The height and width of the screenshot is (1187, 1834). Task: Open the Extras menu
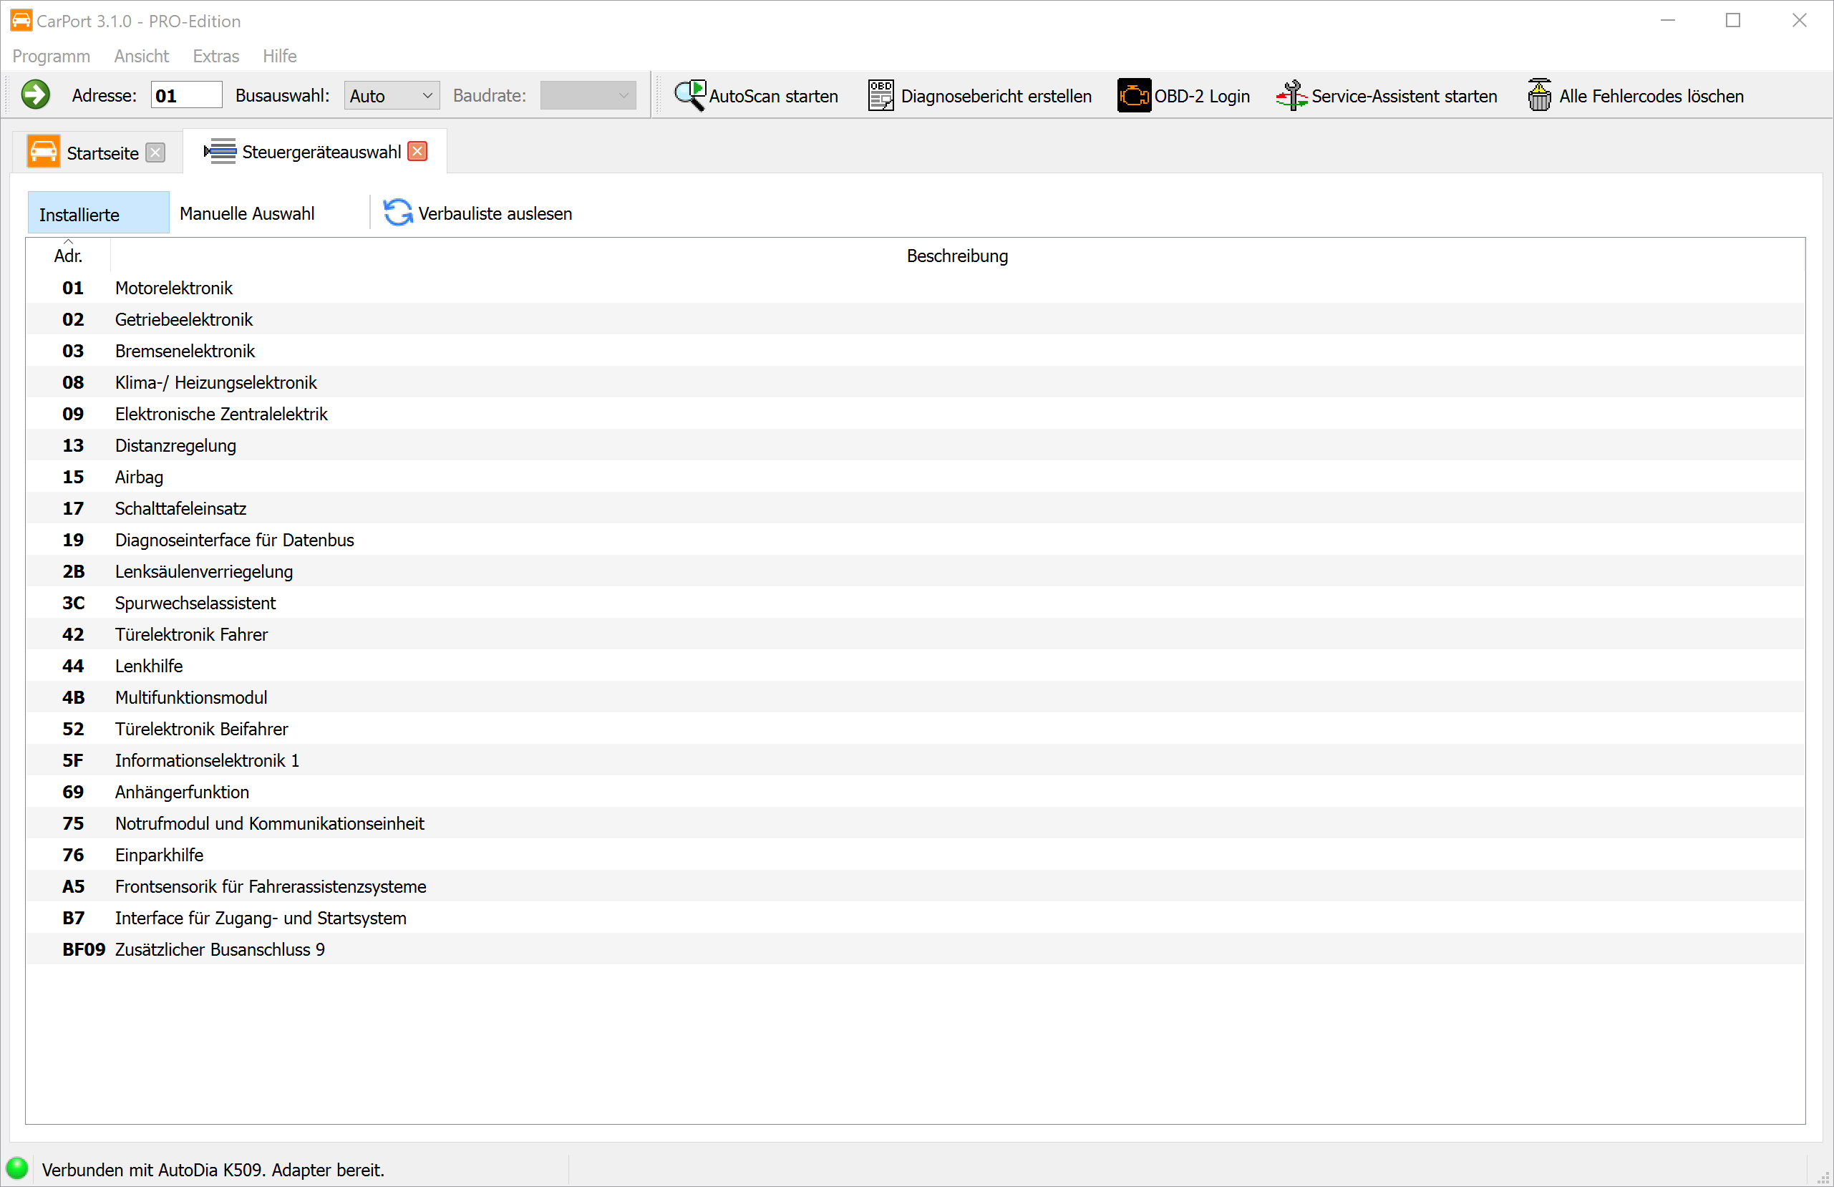pos(215,57)
